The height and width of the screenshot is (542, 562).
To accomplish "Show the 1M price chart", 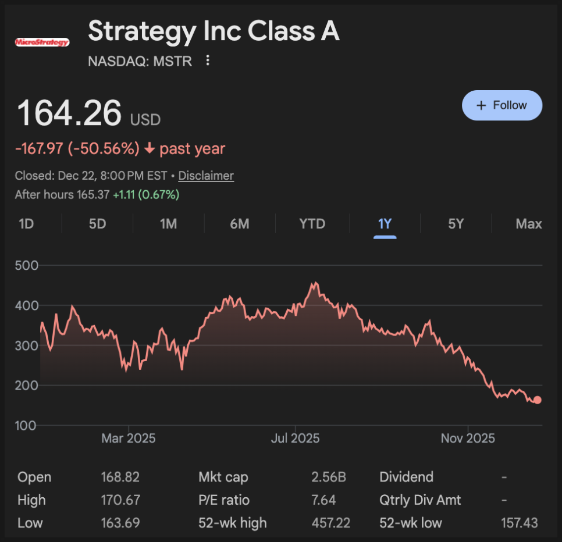I will pyautogui.click(x=168, y=224).
